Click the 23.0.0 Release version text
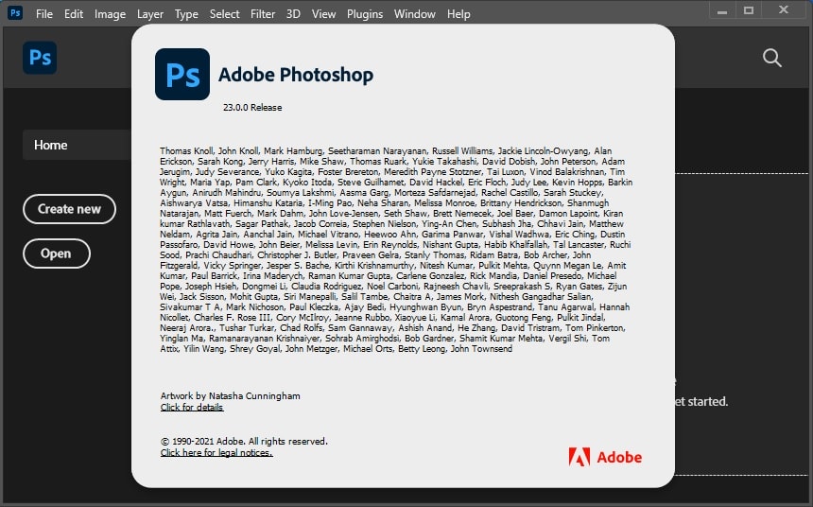Screen dimensions: 813x507 pyautogui.click(x=252, y=108)
